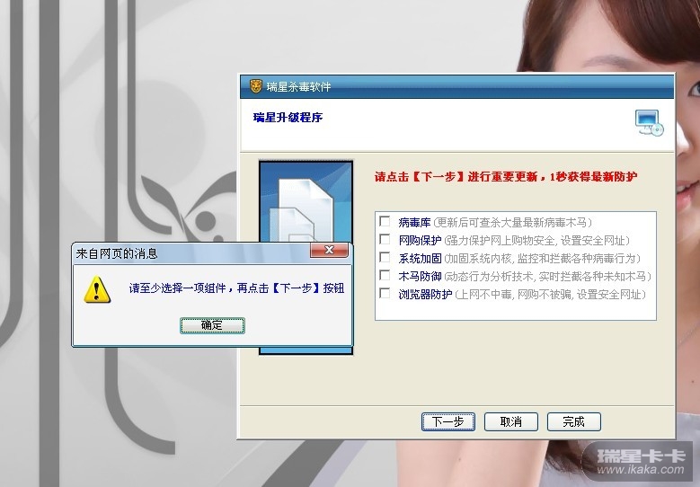
Task: Close the 来自网页的消息 dialog with red X
Action: pos(329,250)
